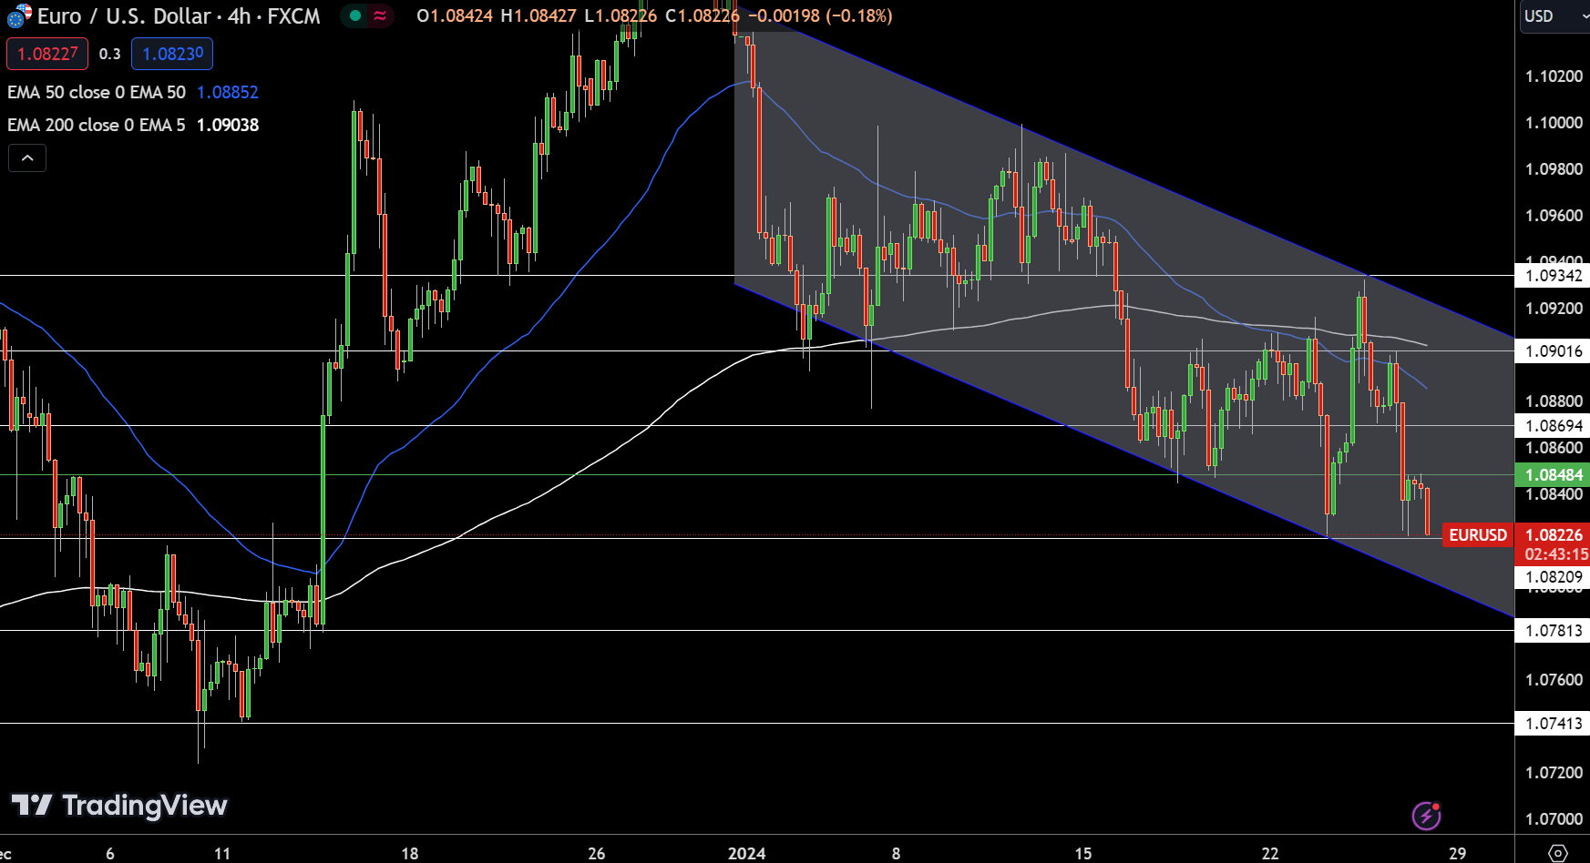Select horizontal line price label 1.07413
The image size is (1590, 863).
tap(1554, 723)
